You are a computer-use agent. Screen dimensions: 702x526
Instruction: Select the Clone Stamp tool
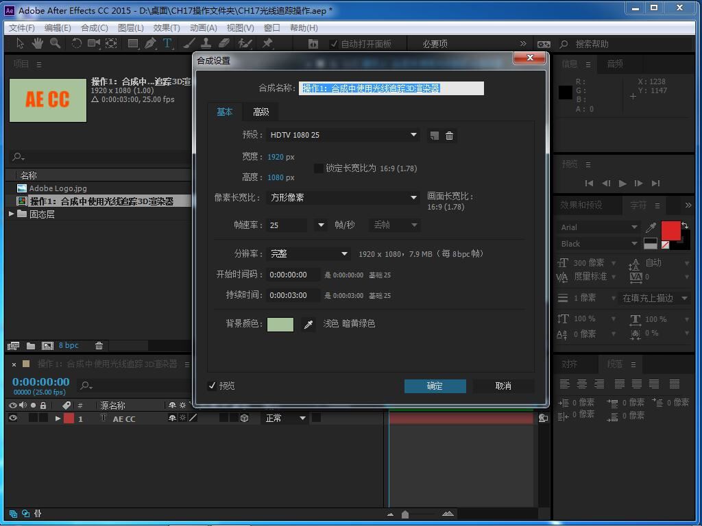206,43
